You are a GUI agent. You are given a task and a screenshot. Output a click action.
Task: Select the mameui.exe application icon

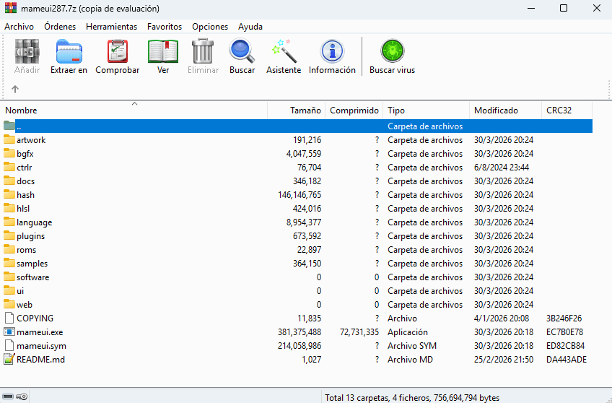(x=9, y=332)
